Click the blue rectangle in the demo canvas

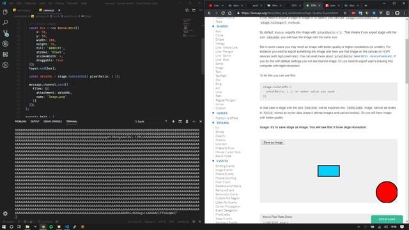coord(328,171)
